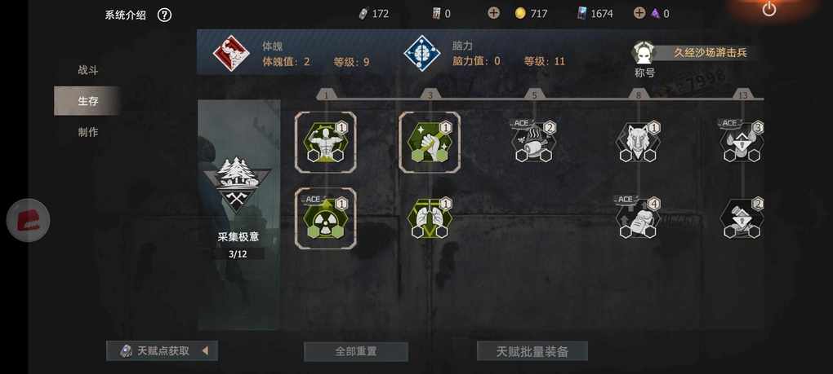The width and height of the screenshot is (833, 374).
Task: Select the lungs talent icon
Action: click(430, 218)
